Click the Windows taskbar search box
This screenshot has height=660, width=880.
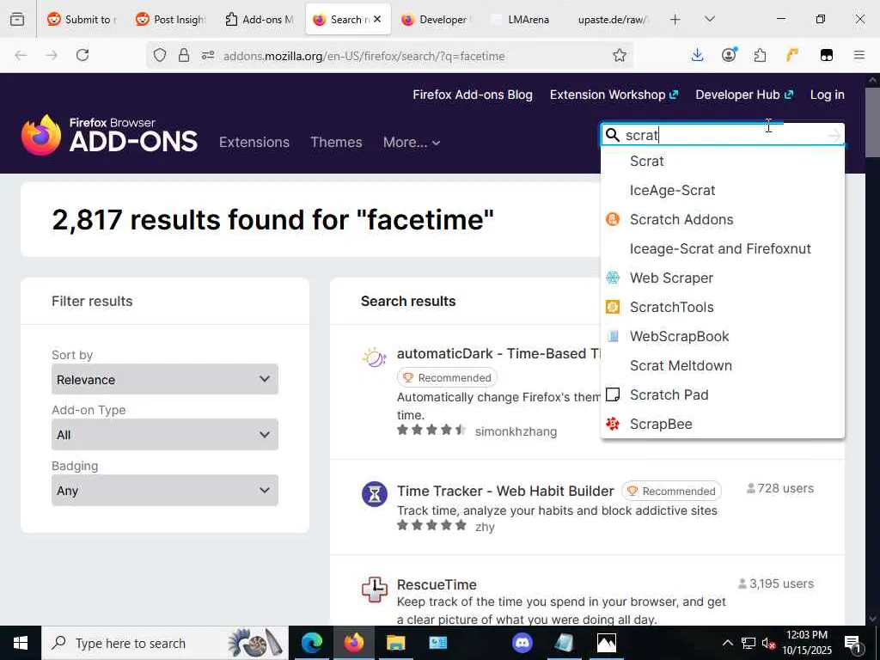point(164,643)
